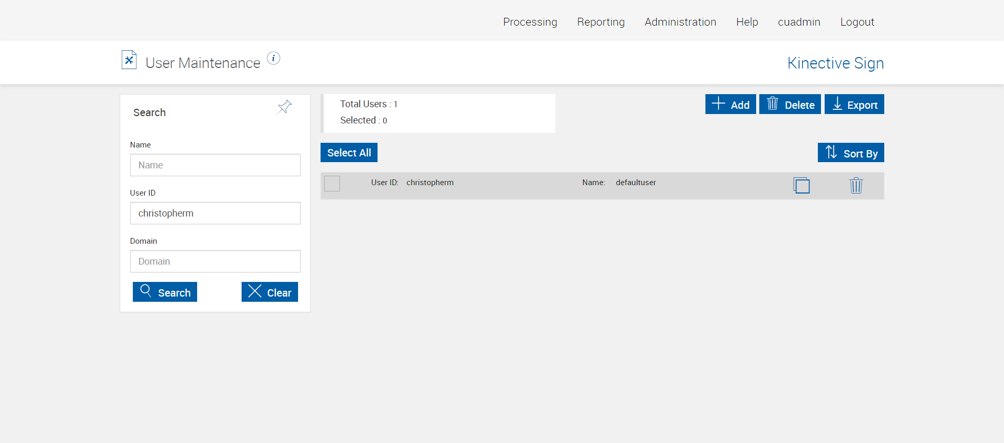
Task: Click into the Name search field
Action: [x=215, y=165]
